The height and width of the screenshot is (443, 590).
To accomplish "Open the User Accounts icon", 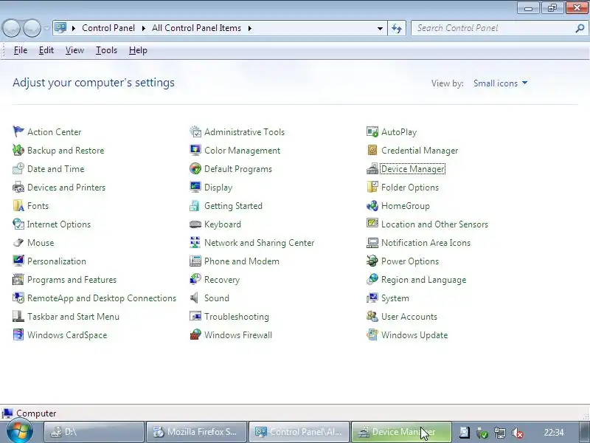I will pos(372,317).
